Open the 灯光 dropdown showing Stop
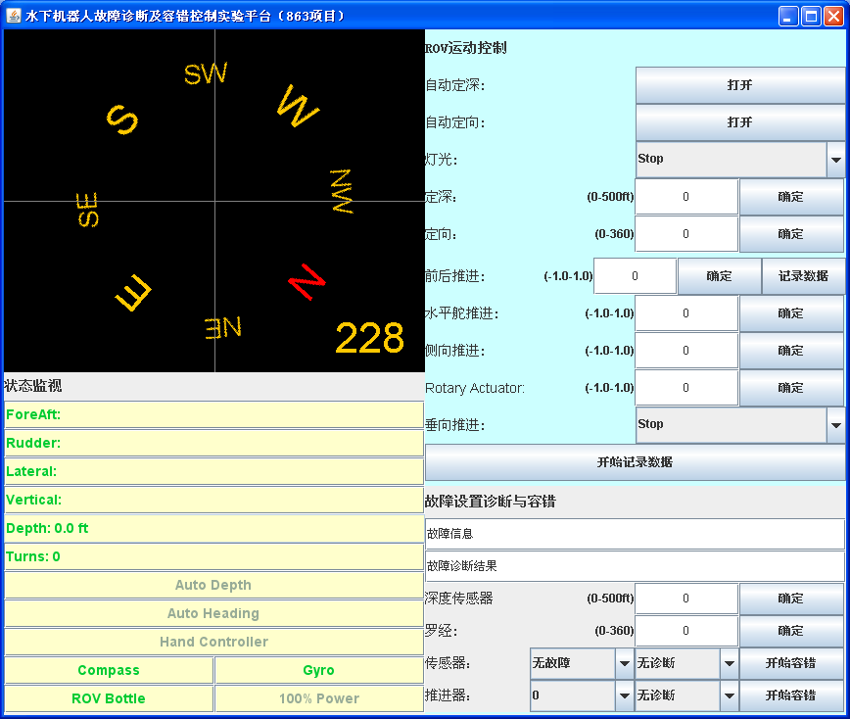Image resolution: width=850 pixels, height=719 pixels. pos(740,159)
